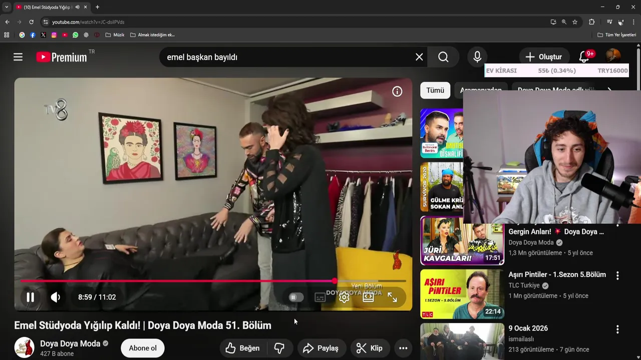Screen dimensions: 641x360
Task: Open options for 9 Ocak 2026 video
Action: [617, 329]
